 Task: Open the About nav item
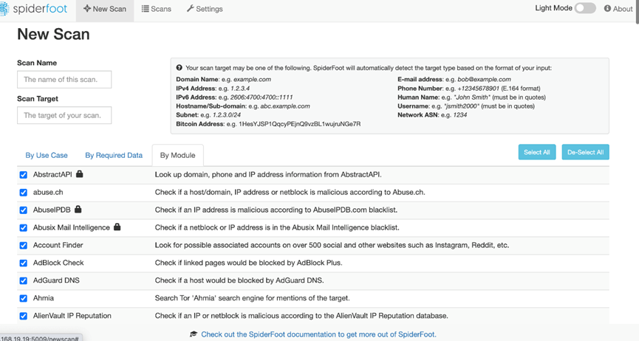[618, 9]
